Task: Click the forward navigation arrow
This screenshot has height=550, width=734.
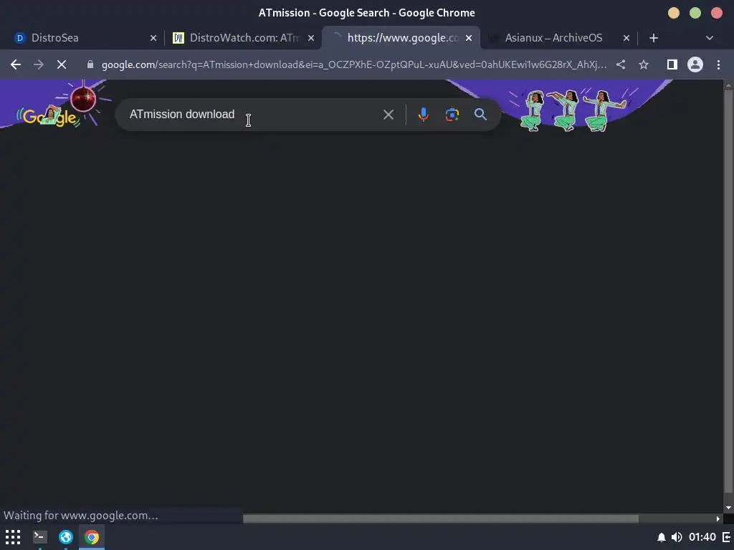Action: click(39, 64)
